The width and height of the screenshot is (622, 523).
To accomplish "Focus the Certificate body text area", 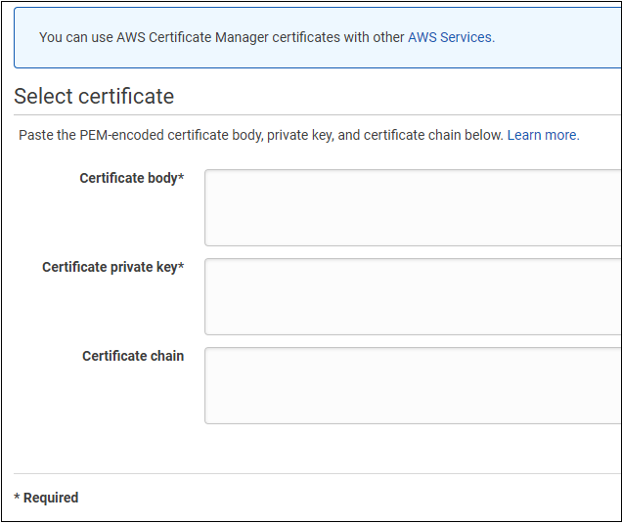I will 413,208.
